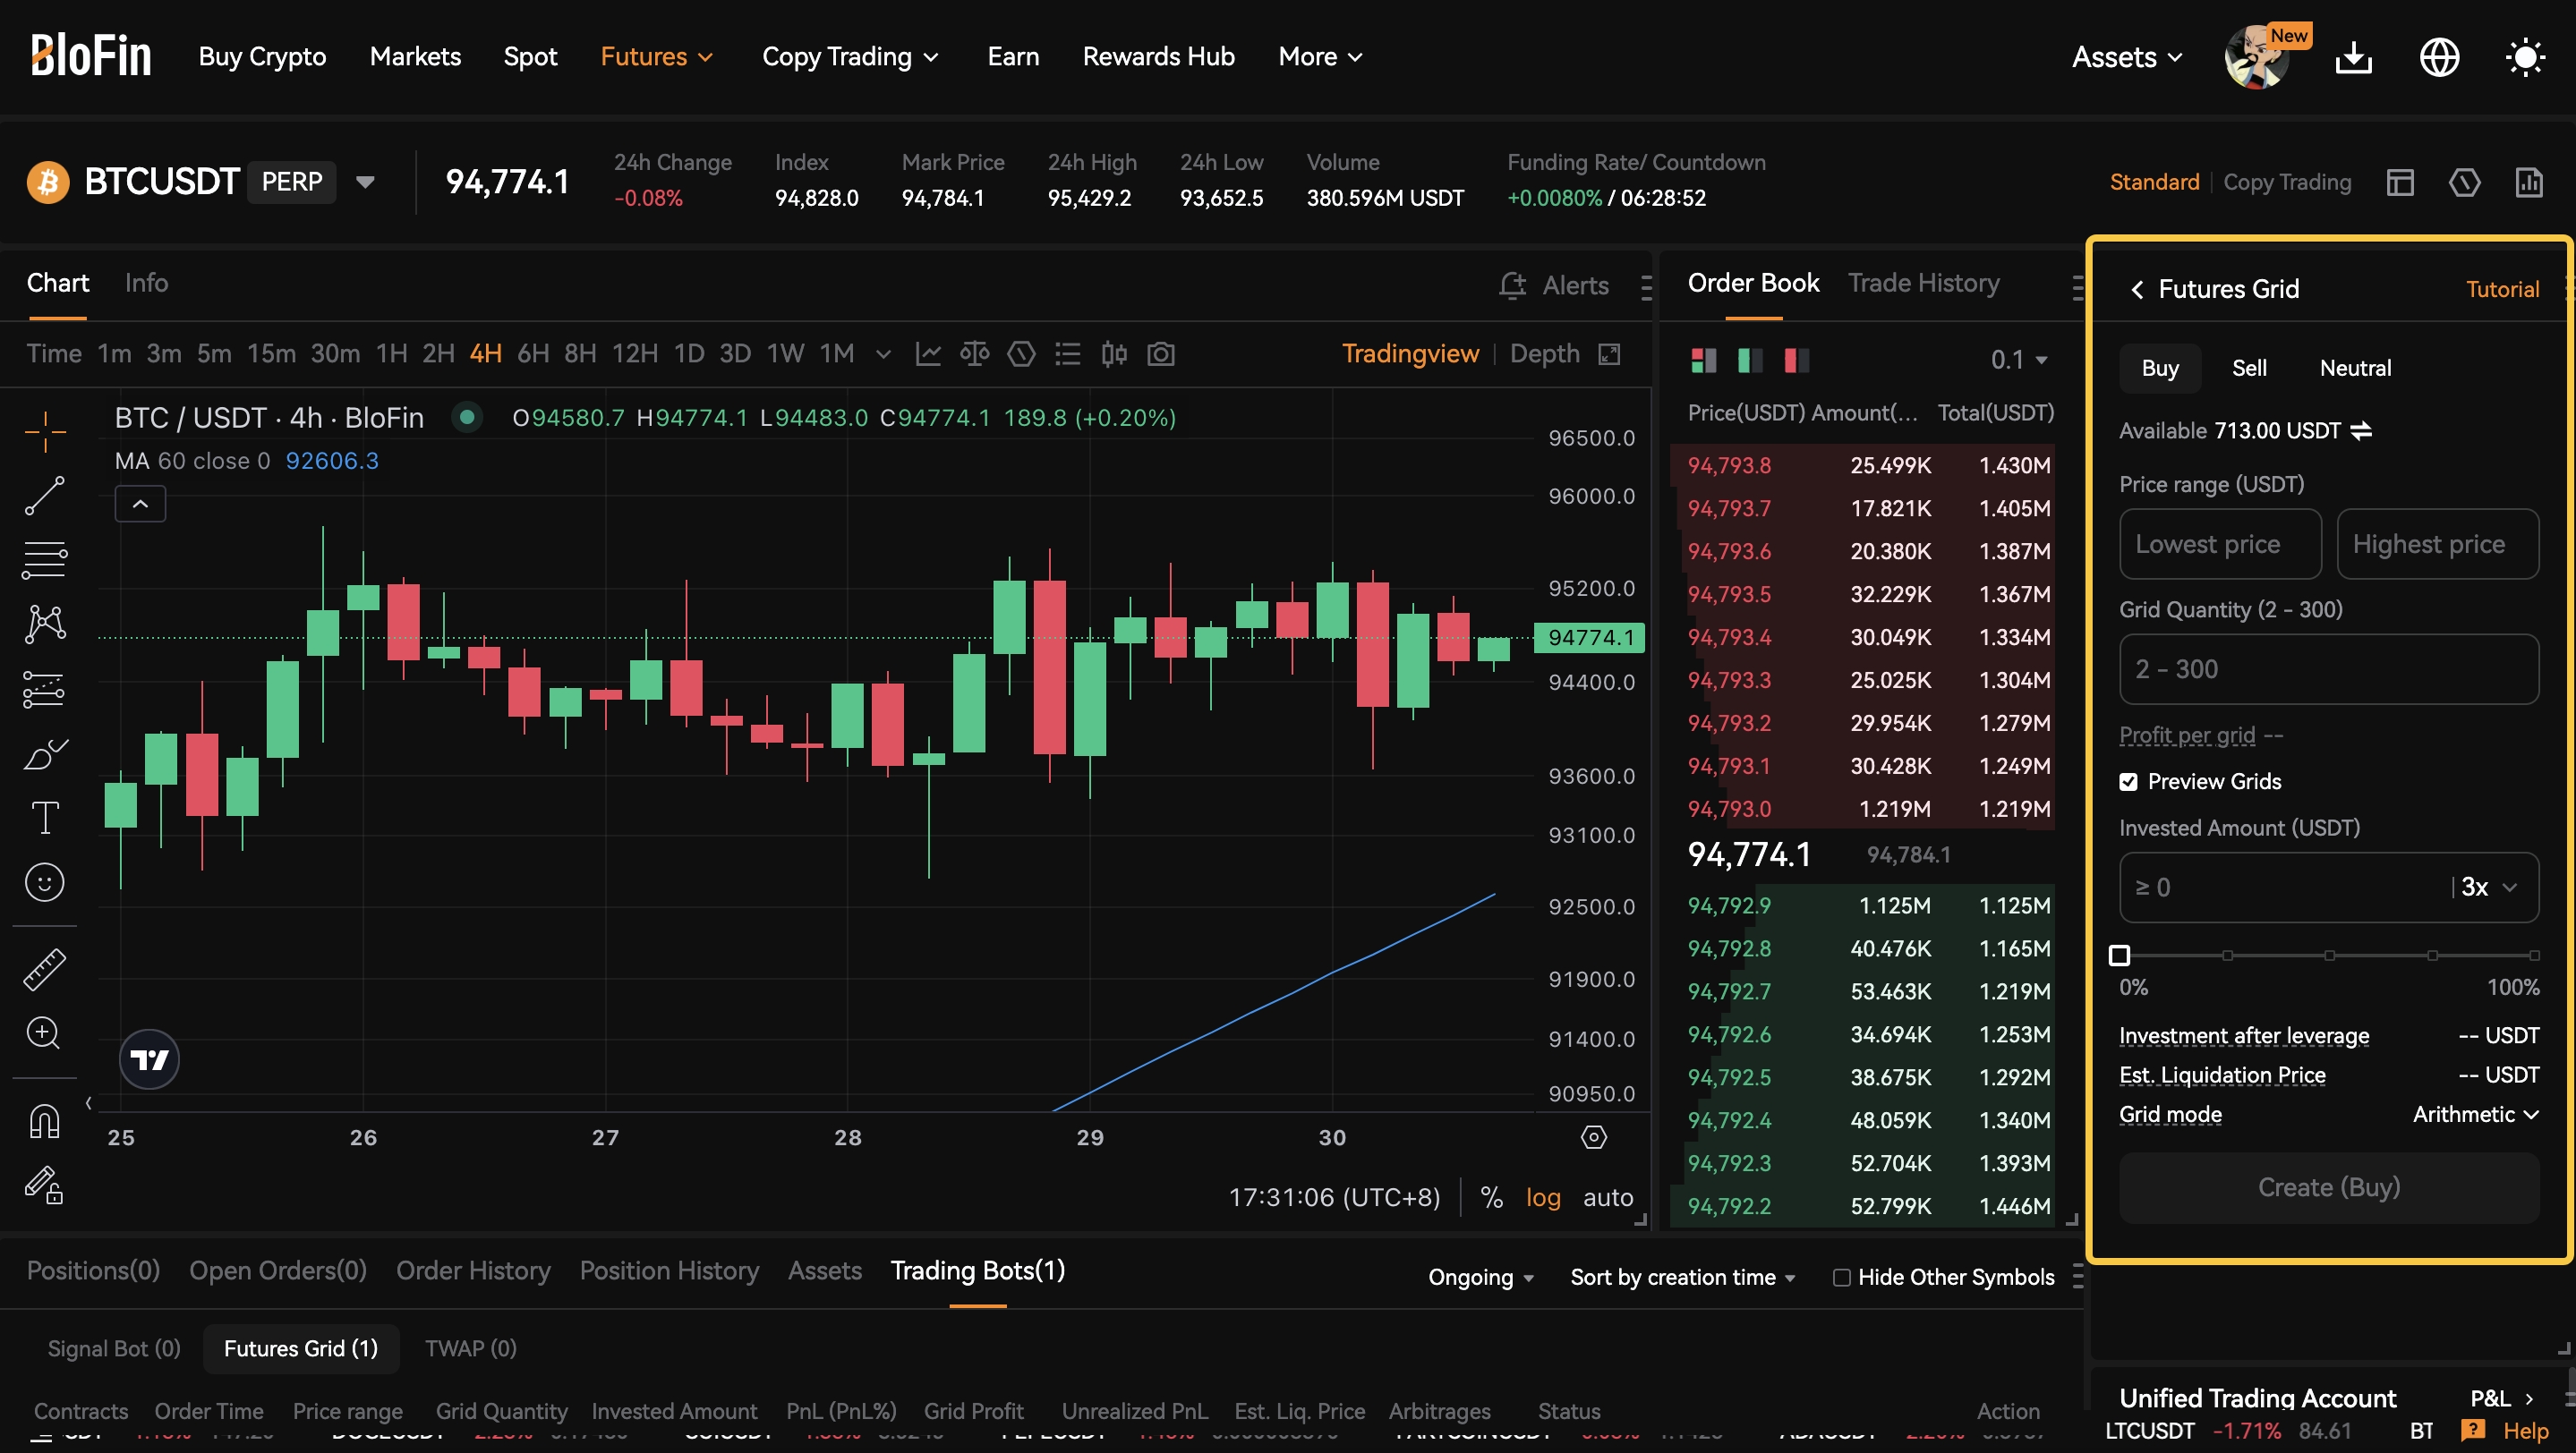Change order book 0.1 precision dropdown
2576x1453 pixels.
click(2019, 360)
